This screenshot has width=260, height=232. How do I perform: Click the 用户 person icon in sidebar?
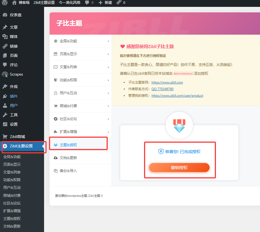click(5, 106)
